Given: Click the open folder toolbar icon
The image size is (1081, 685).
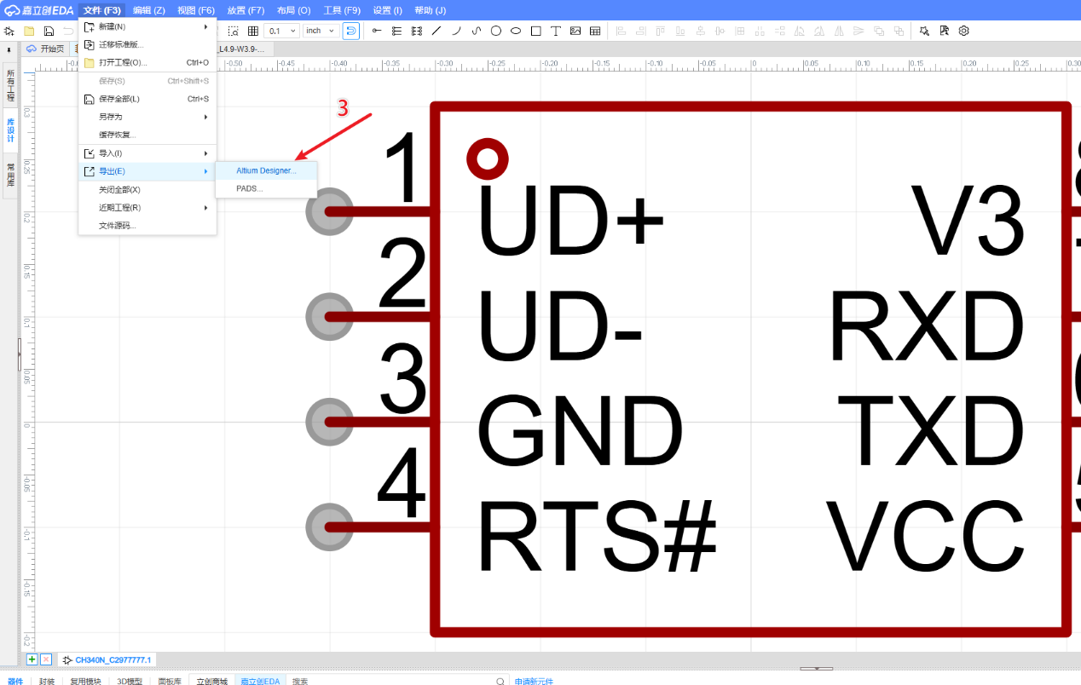Looking at the screenshot, I should click(x=28, y=31).
